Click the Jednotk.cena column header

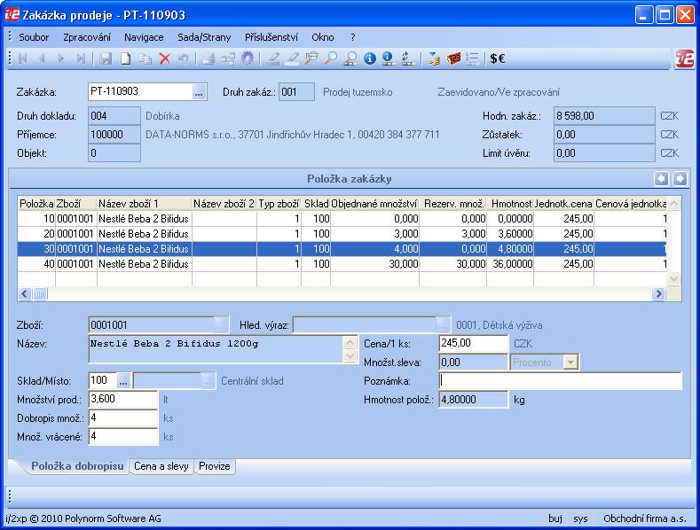(563, 204)
